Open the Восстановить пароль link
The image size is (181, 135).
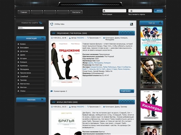(x=136, y=14)
